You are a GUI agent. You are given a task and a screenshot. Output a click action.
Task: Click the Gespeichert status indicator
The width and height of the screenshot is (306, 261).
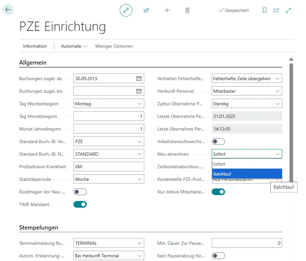pos(234,10)
